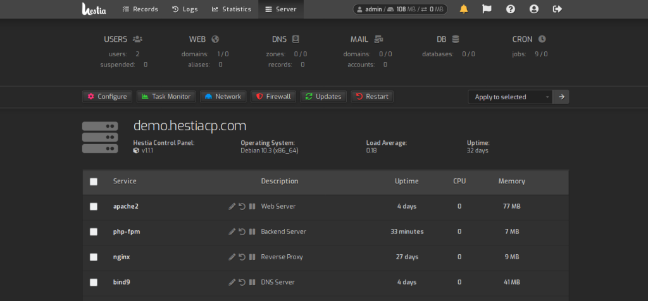Viewport: 648px width, 301px height.
Task: Restart the bind9 service icon
Action: pyautogui.click(x=242, y=283)
